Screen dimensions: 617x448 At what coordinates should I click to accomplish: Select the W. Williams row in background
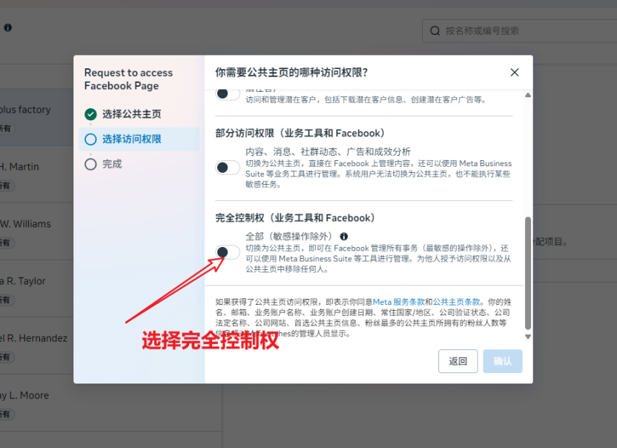(36, 231)
